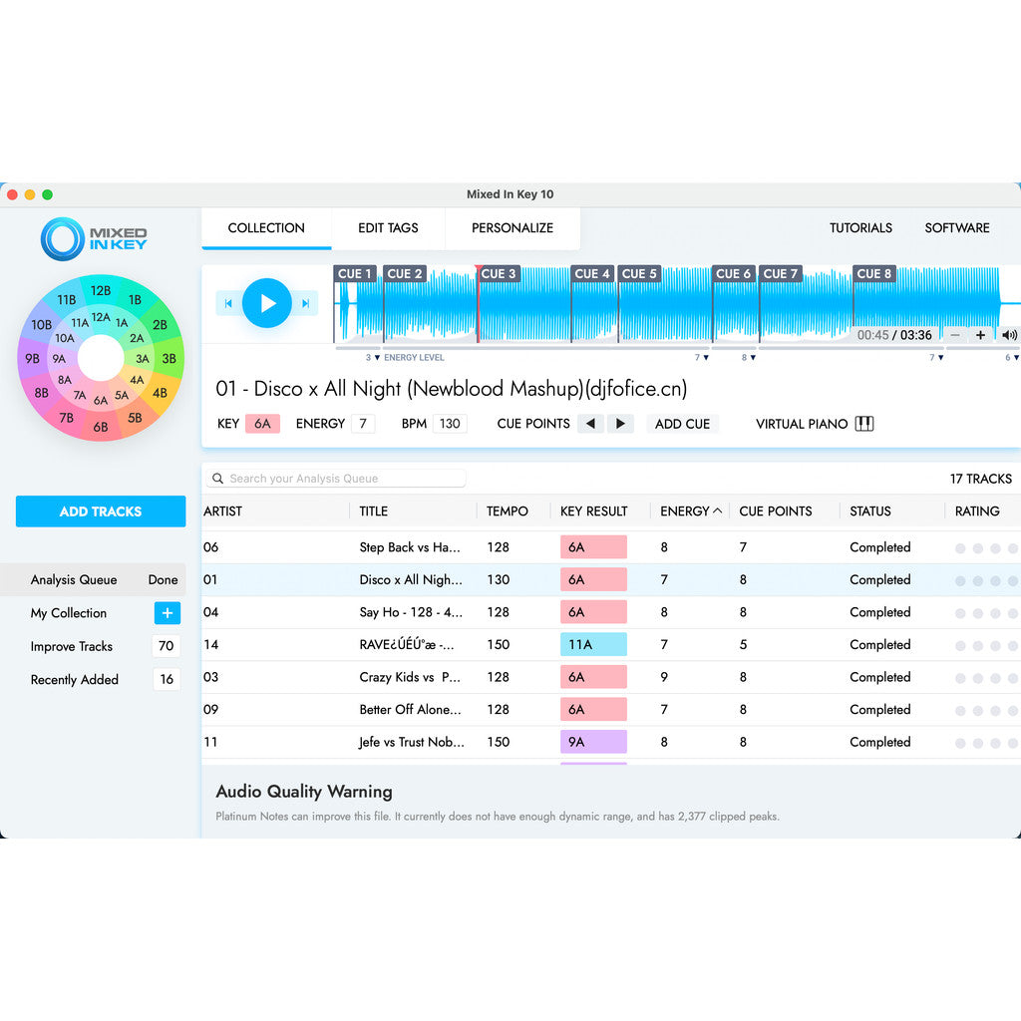Select track row 'Say Ho - 128 - 4...'
This screenshot has height=1021, width=1021.
pos(611,613)
